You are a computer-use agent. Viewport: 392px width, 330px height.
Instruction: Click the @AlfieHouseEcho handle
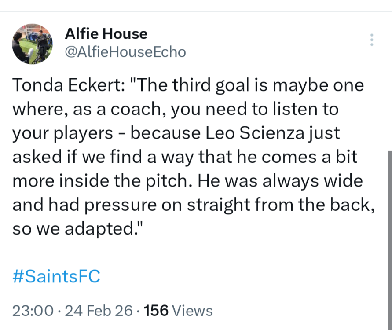tap(125, 52)
